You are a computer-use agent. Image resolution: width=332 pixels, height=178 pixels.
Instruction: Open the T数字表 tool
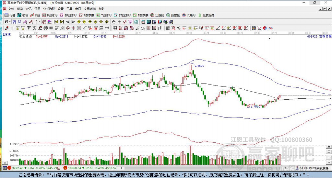click(141, 15)
